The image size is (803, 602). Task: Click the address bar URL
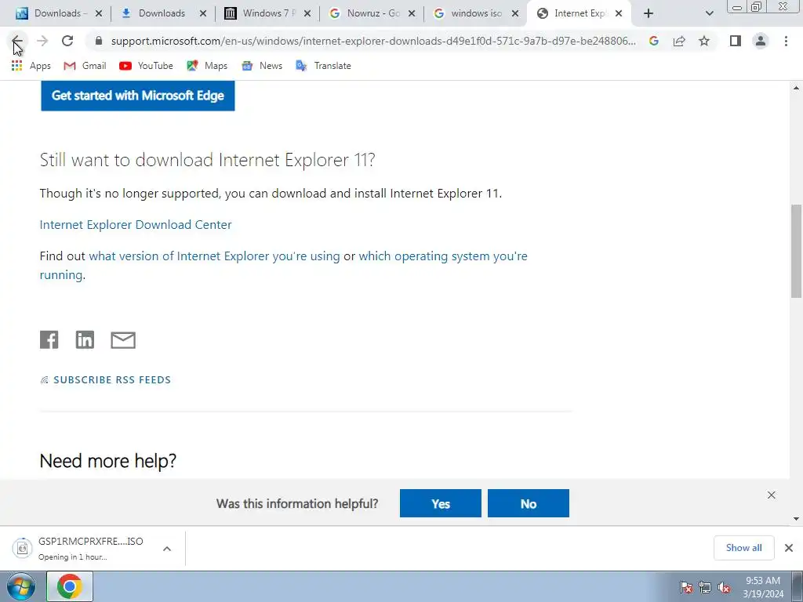pyautogui.click(x=373, y=41)
